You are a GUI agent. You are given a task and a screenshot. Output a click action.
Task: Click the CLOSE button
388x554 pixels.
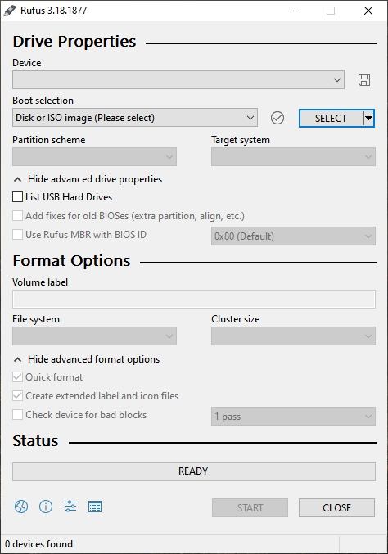(336, 507)
